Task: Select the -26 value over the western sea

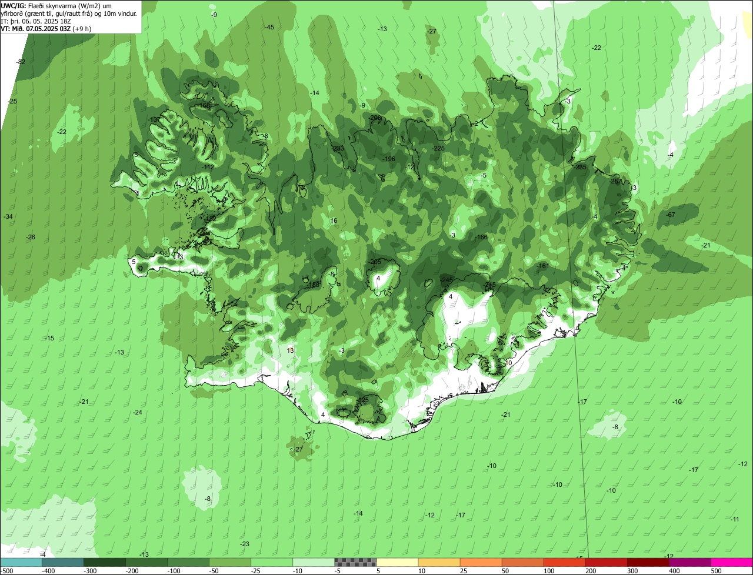Action: 31,237
